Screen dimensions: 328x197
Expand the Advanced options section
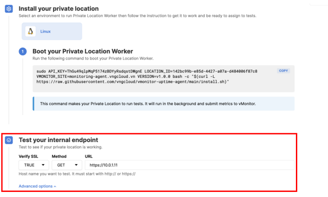tap(37, 186)
